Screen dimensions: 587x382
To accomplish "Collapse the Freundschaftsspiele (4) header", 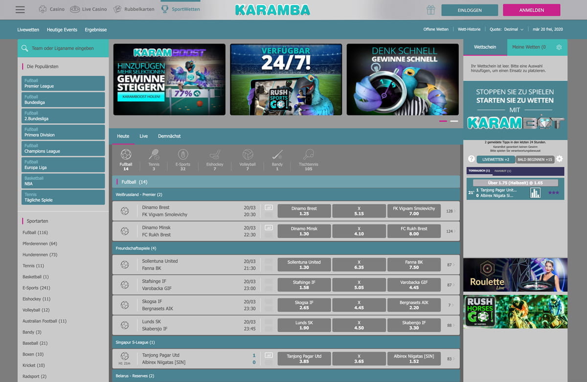I will pos(286,248).
